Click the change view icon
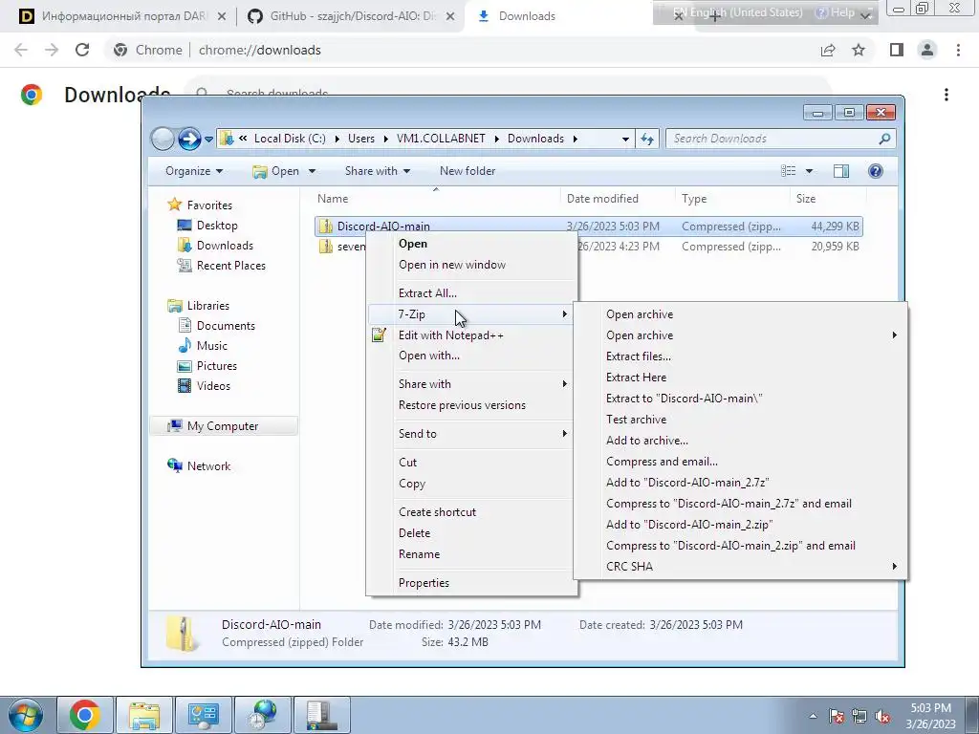 click(789, 171)
